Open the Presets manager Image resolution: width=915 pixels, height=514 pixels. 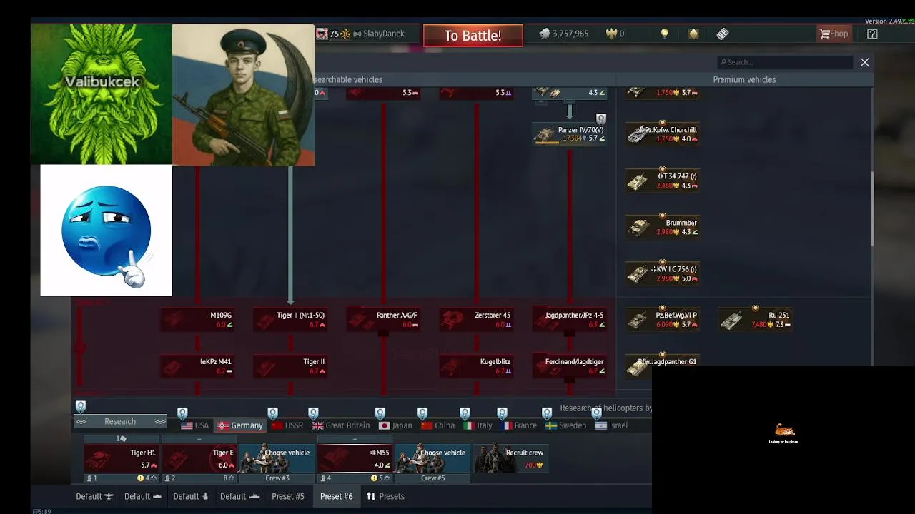click(x=386, y=496)
